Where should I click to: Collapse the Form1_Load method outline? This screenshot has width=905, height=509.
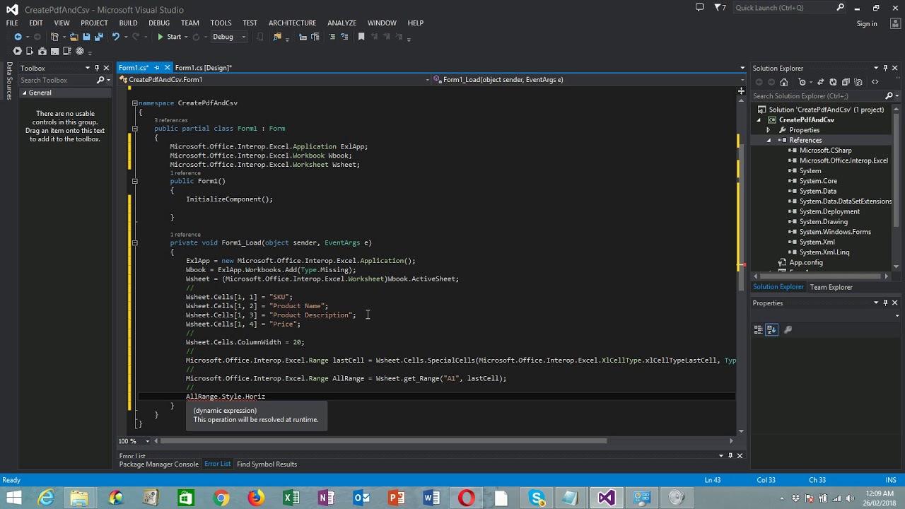pos(134,242)
